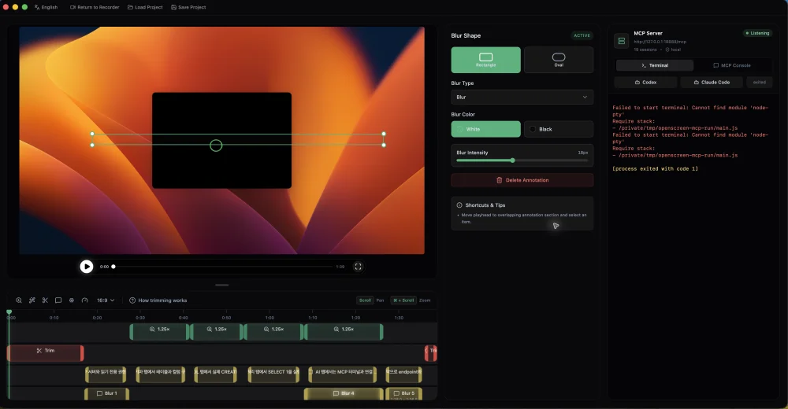Play the video preview
Viewport: 788px width, 409px height.
pyautogui.click(x=87, y=267)
